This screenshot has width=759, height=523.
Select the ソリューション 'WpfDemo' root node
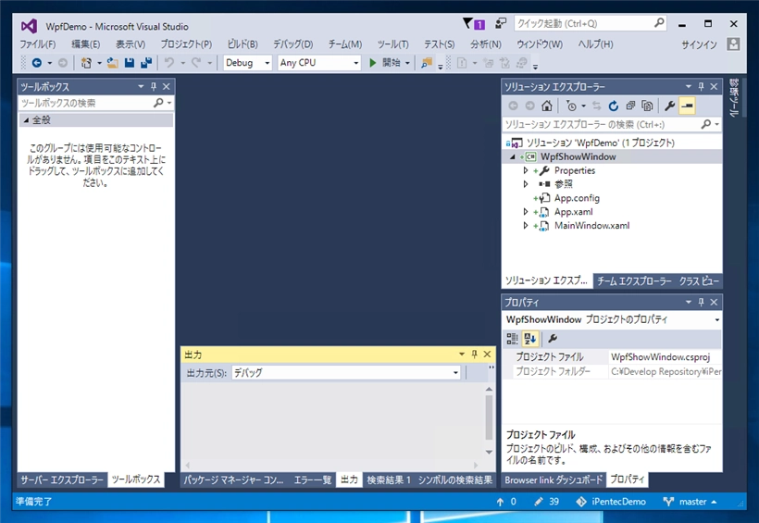600,143
